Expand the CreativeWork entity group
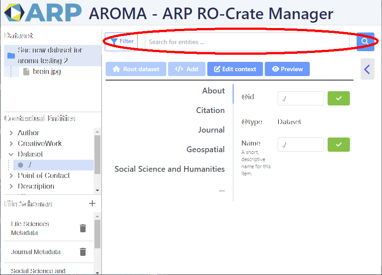This screenshot has height=275, width=382. pyautogui.click(x=11, y=144)
